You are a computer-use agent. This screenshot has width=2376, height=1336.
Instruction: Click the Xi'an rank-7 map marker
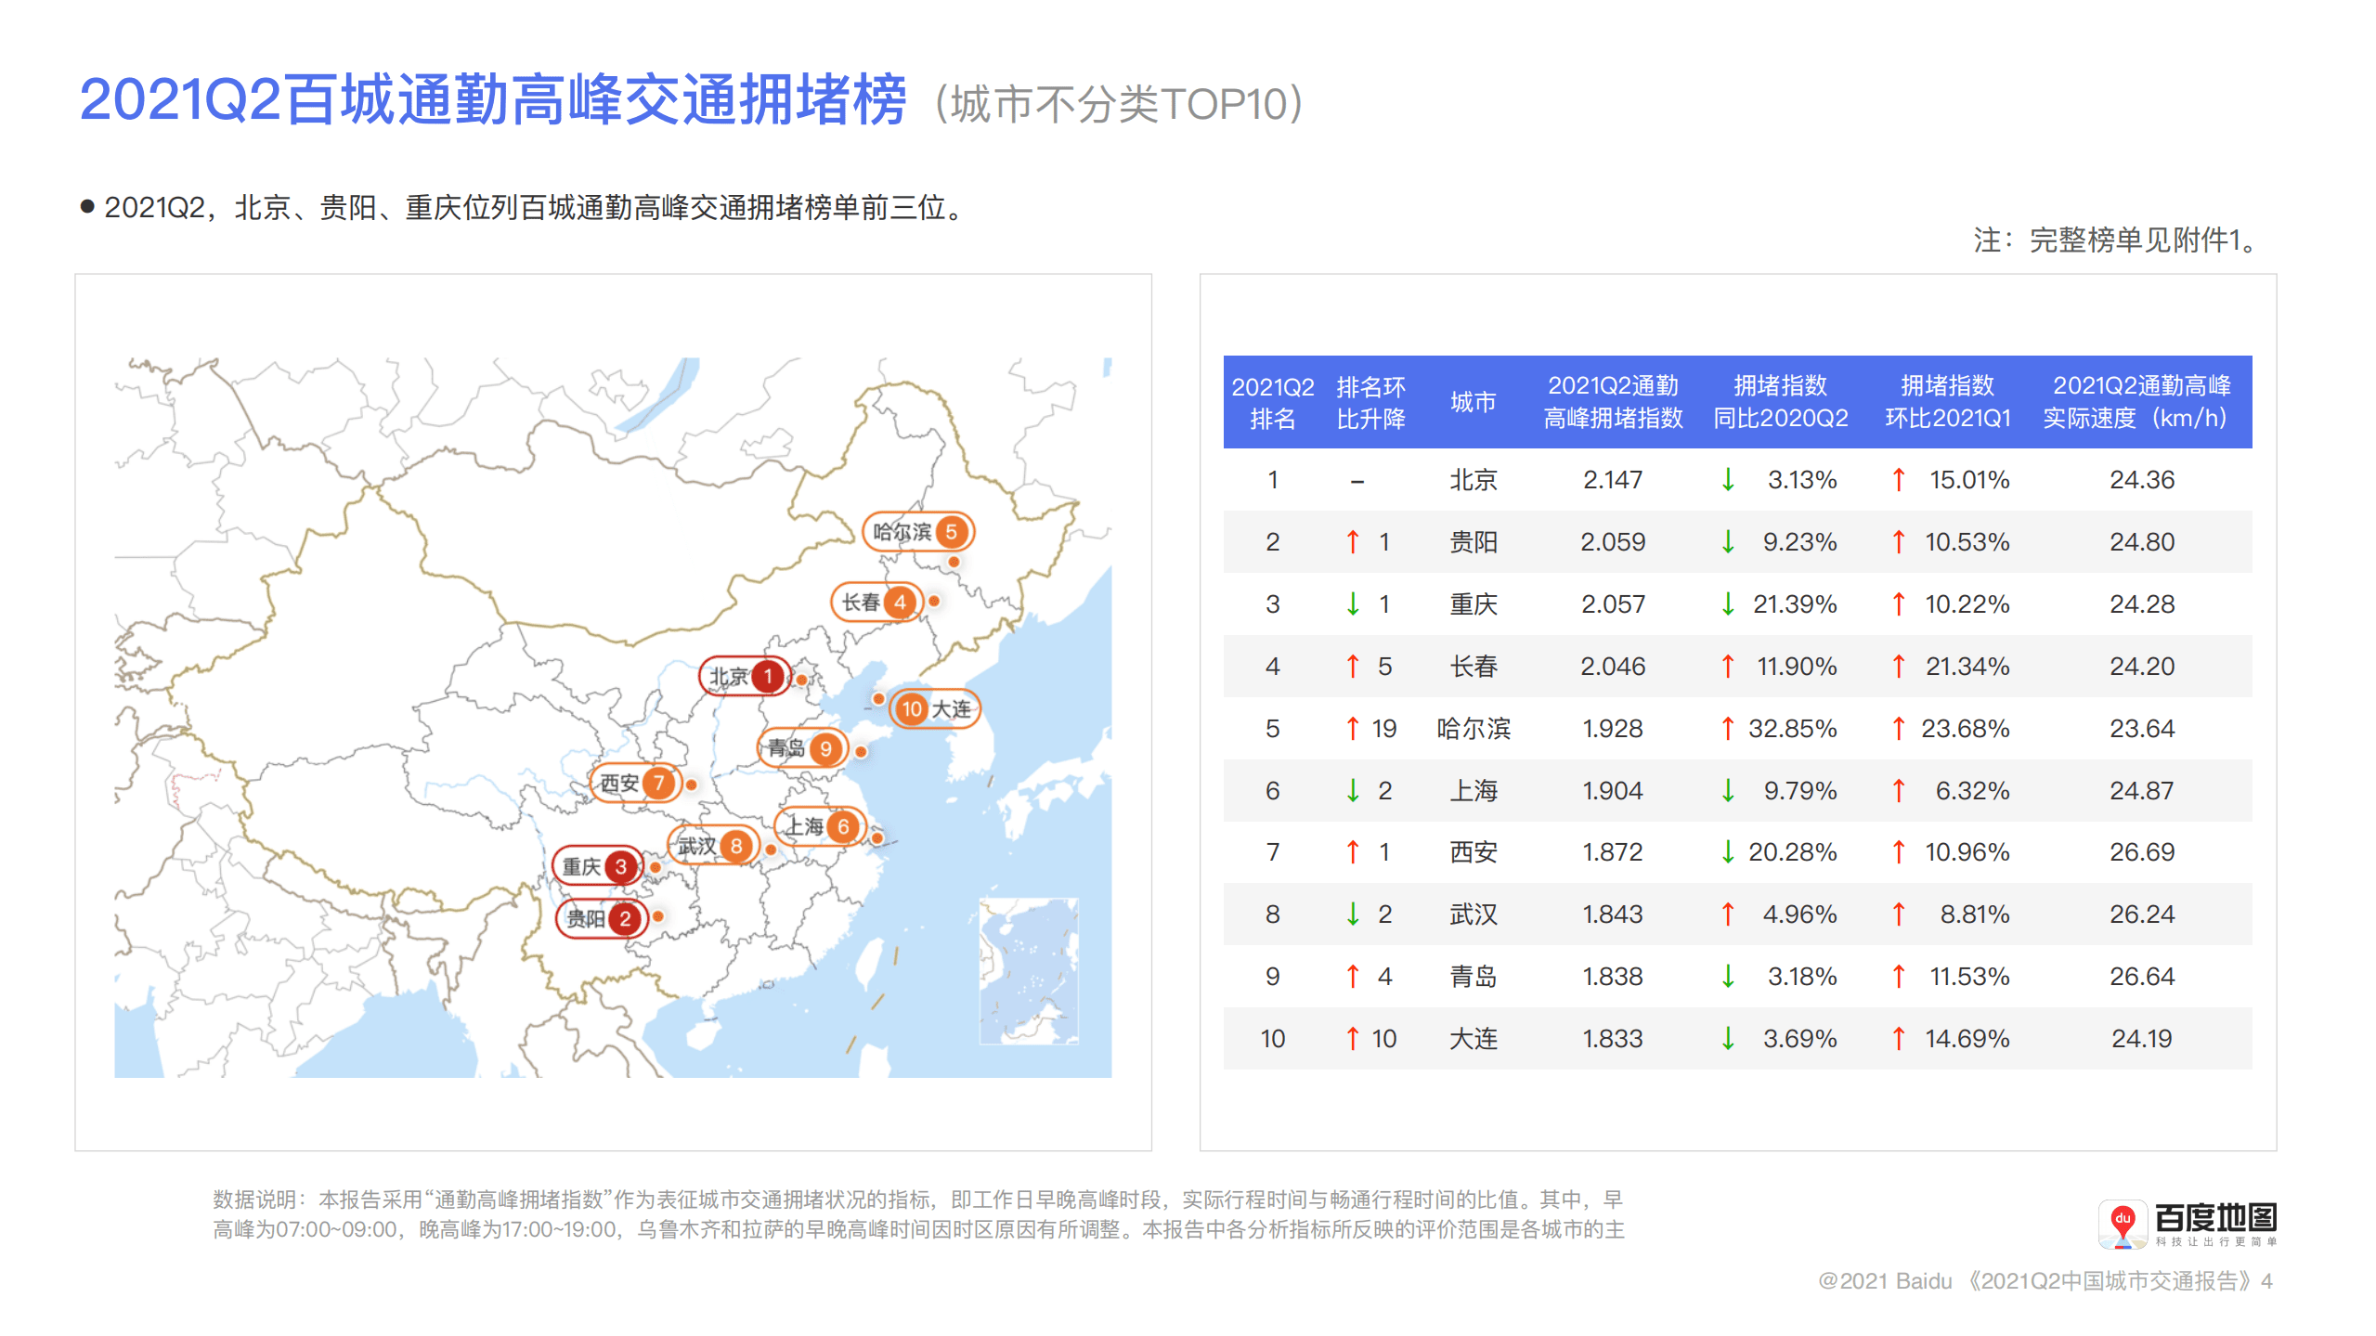click(x=635, y=784)
